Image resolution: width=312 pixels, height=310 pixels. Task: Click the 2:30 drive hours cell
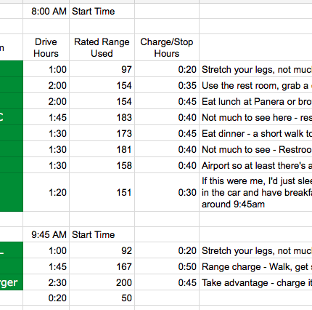tap(46, 282)
